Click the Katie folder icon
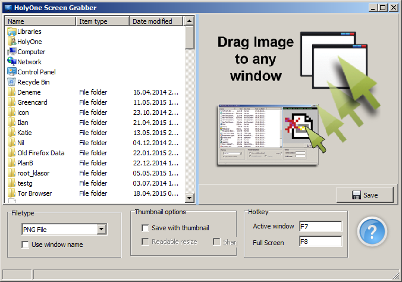This screenshot has width=402, height=282. point(11,133)
